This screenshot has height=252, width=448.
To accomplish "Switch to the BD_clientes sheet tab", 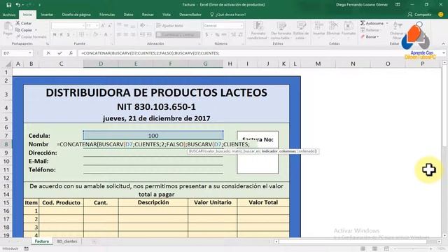I will [x=67, y=241].
